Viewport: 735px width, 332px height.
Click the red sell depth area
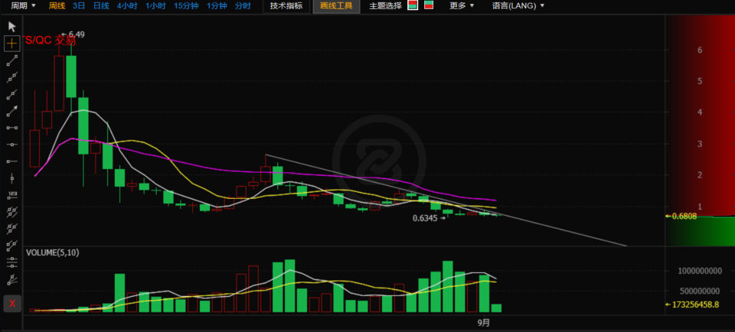tap(700, 115)
